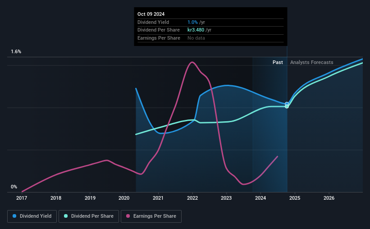Image resolution: width=370 pixels, height=229 pixels.
Task: Click the 2025 x-axis label
Action: pos(295,198)
